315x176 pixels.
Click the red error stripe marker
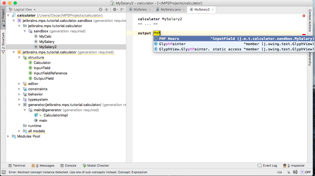[x=304, y=35]
